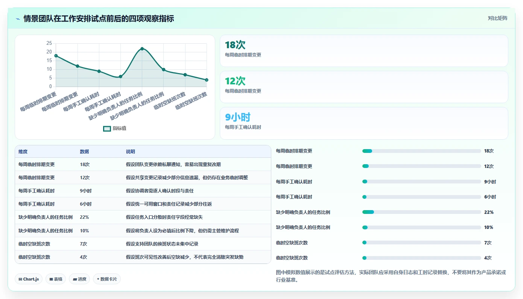Image resolution: width=523 pixels, height=299 pixels.
Task: Select the 表格 chip
Action: click(56, 279)
